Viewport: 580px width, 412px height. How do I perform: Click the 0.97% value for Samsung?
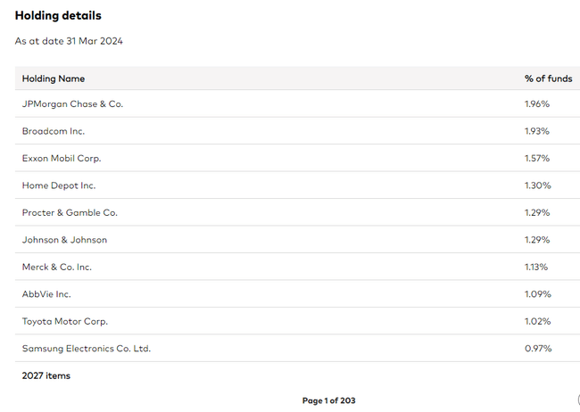(x=537, y=349)
